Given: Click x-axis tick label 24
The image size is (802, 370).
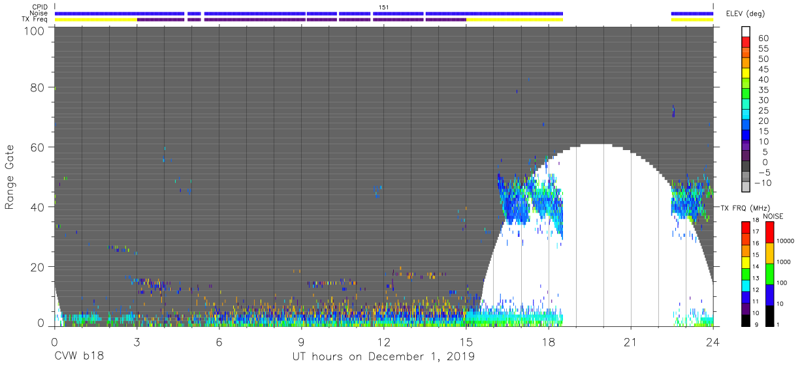Looking at the screenshot, I should 713,342.
